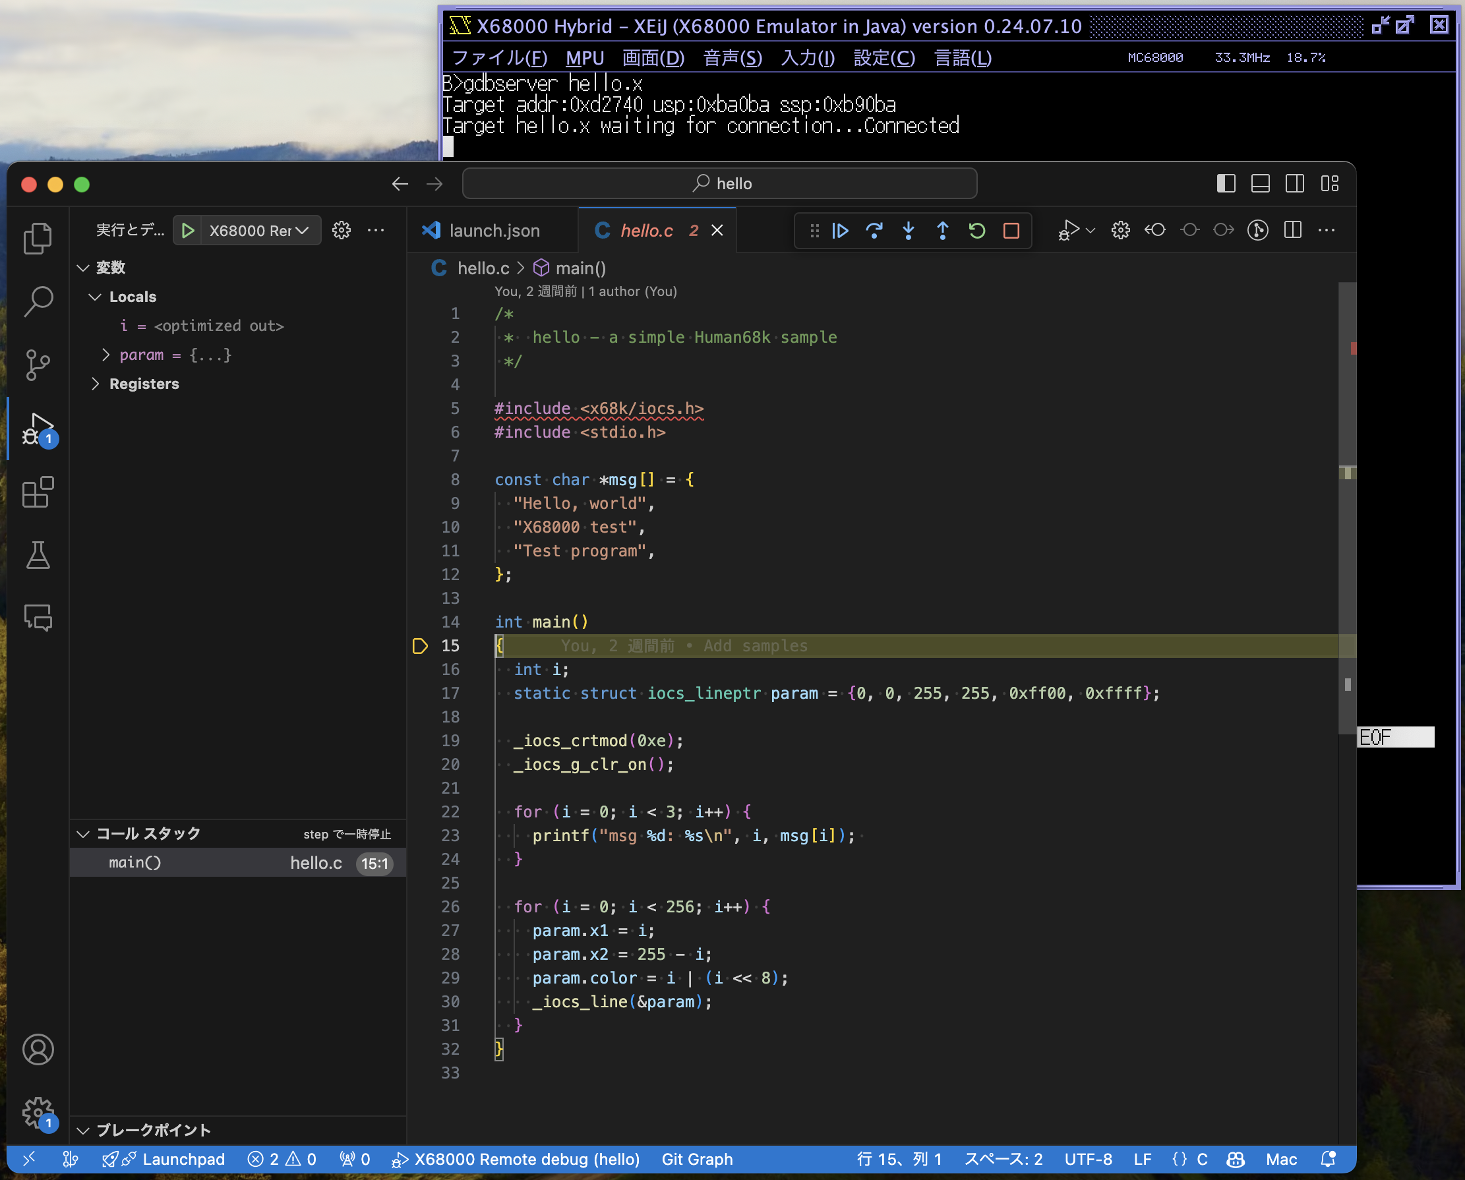Click Git Graph in status bar

[697, 1159]
